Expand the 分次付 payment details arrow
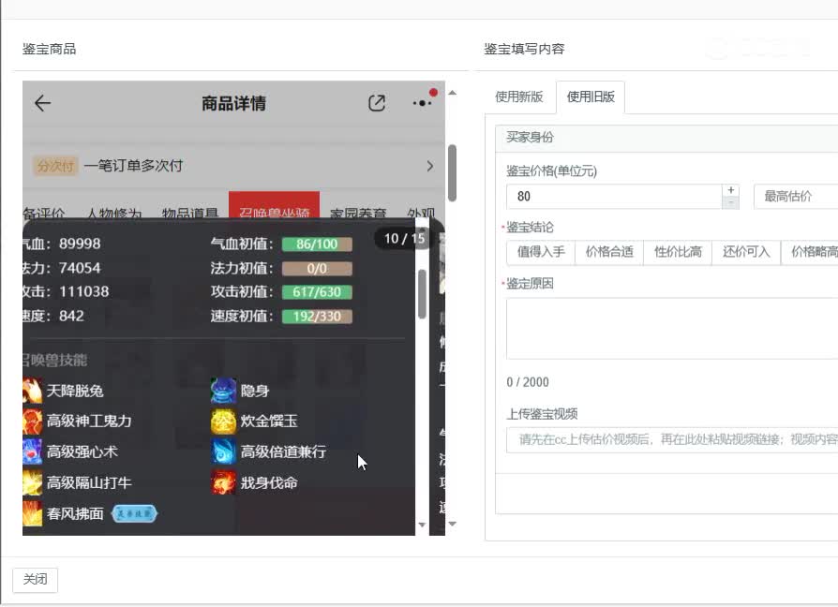Screen dimensions: 838x607 [x=429, y=165]
